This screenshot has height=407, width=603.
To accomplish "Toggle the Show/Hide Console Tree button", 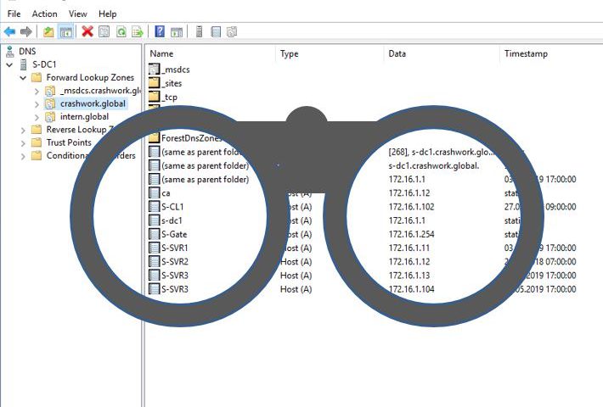I will pos(65,31).
